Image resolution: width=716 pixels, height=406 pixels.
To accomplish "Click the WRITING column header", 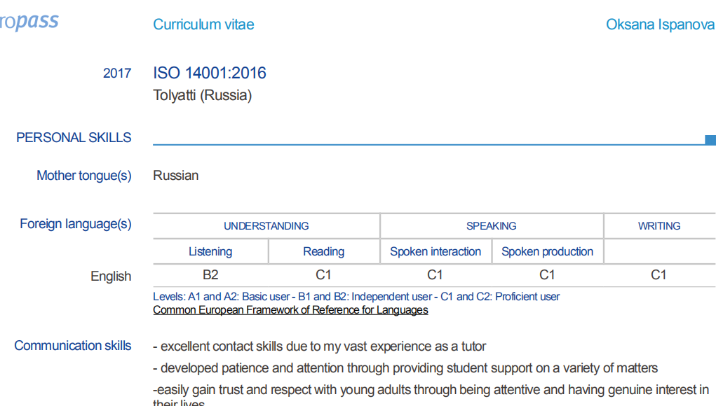I will pos(659,226).
